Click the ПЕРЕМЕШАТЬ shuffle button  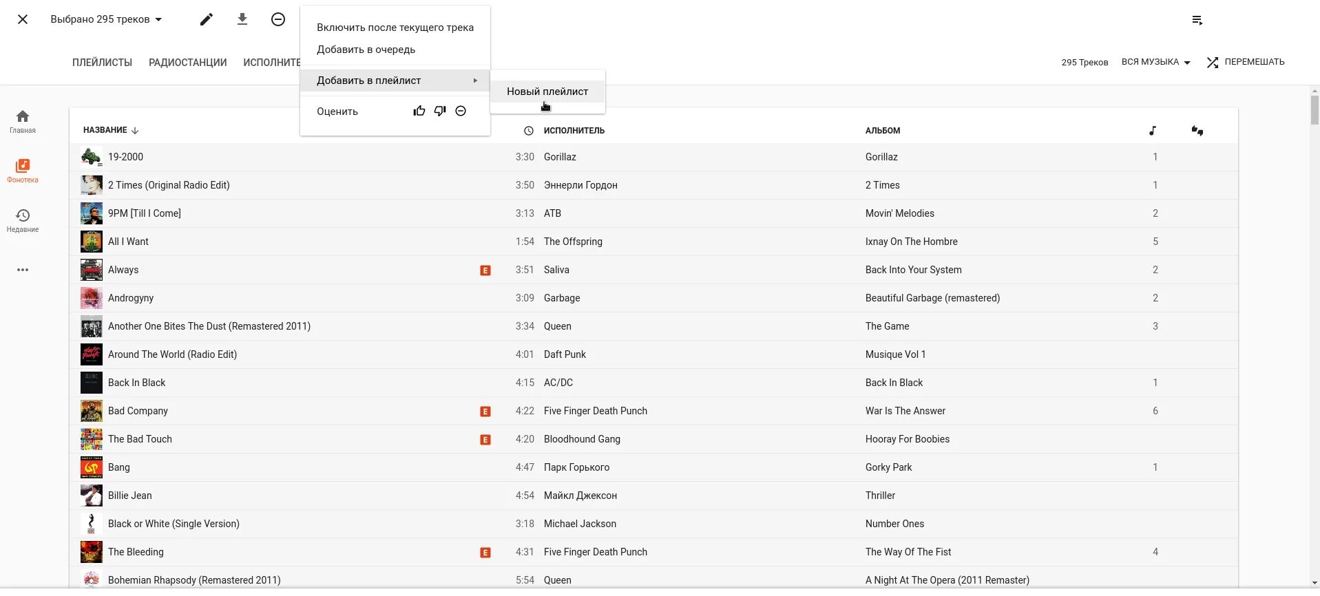point(1246,62)
